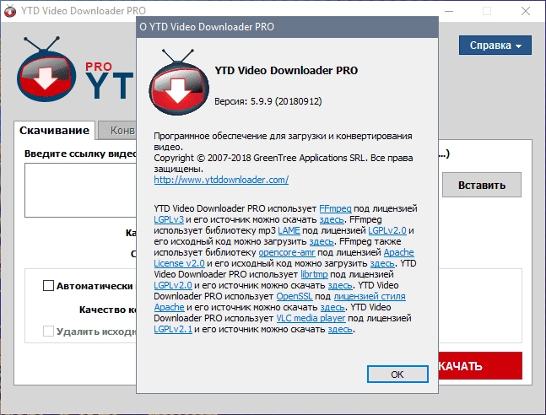Click the YTD PRO logo in main window
This screenshot has width=546, height=415.
click(76, 69)
